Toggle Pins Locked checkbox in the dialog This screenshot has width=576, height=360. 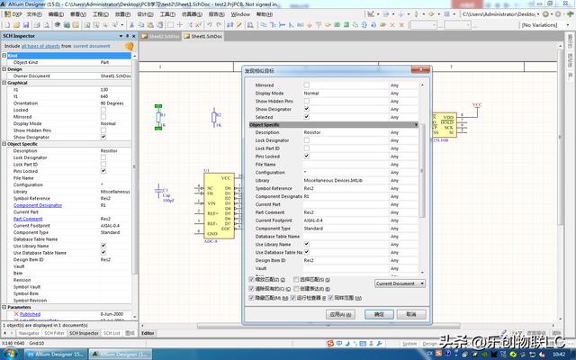[306, 156]
